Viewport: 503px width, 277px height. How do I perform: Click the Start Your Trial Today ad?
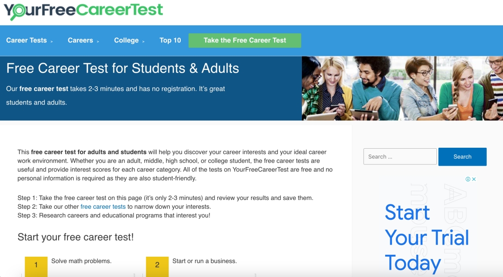tap(427, 237)
